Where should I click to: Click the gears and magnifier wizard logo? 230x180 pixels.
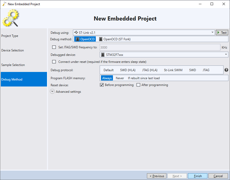pyautogui.click(x=11, y=18)
